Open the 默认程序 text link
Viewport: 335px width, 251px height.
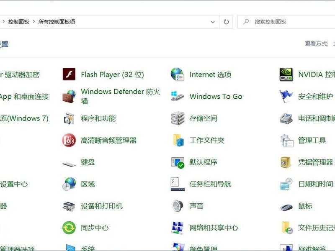[203, 162]
